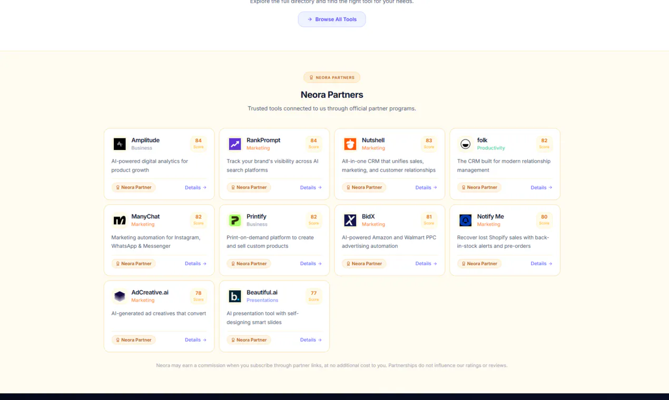Click Neora Partner badge on RankPrompt card
The width and height of the screenshot is (669, 400).
pos(249,187)
